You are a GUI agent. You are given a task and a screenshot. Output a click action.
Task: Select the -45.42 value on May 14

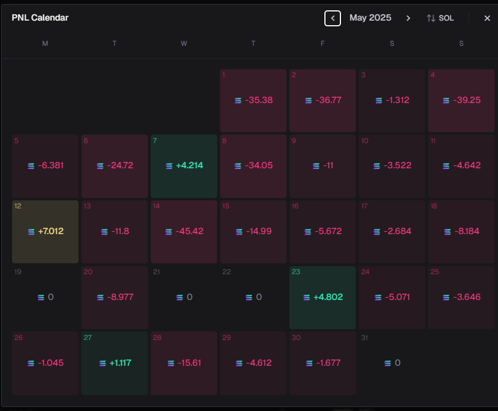[x=189, y=231]
